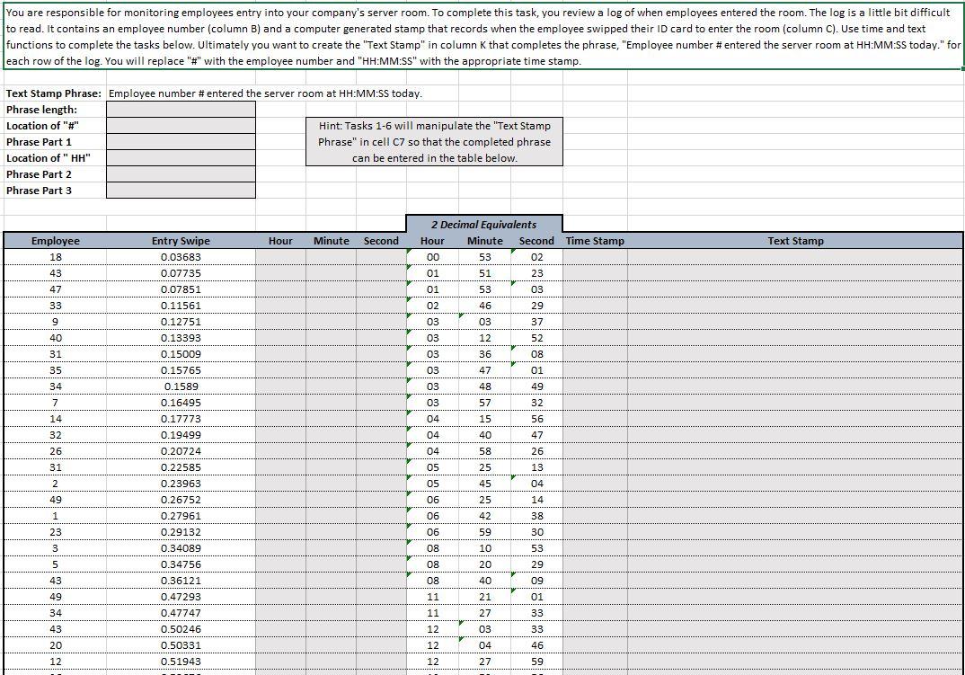
Task: Select Employee number 20 in the 0.50331 row
Action: coord(56,644)
